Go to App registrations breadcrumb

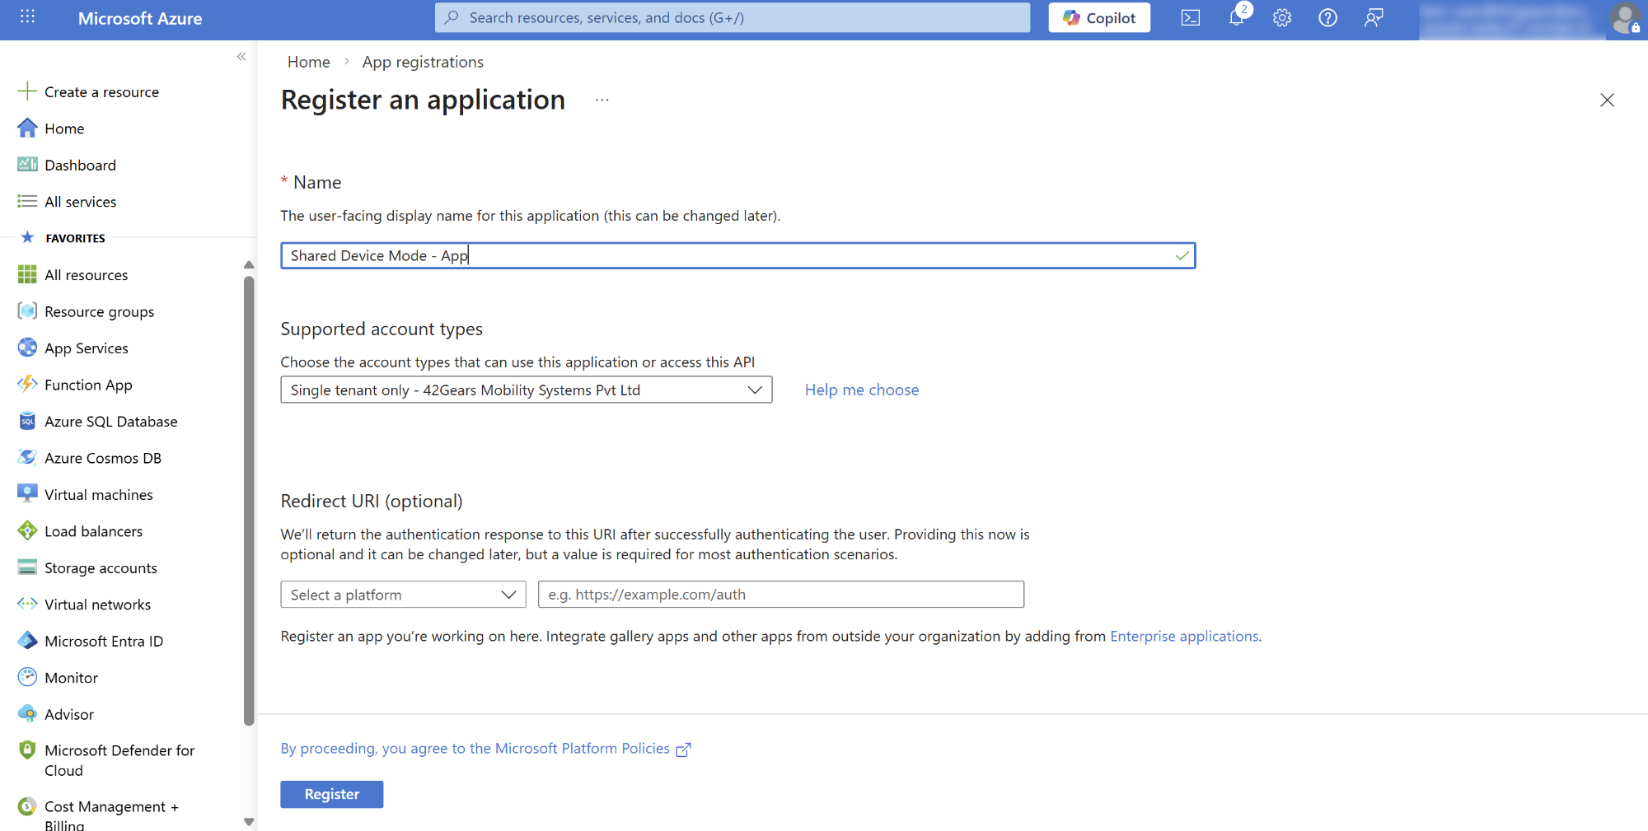[423, 62]
